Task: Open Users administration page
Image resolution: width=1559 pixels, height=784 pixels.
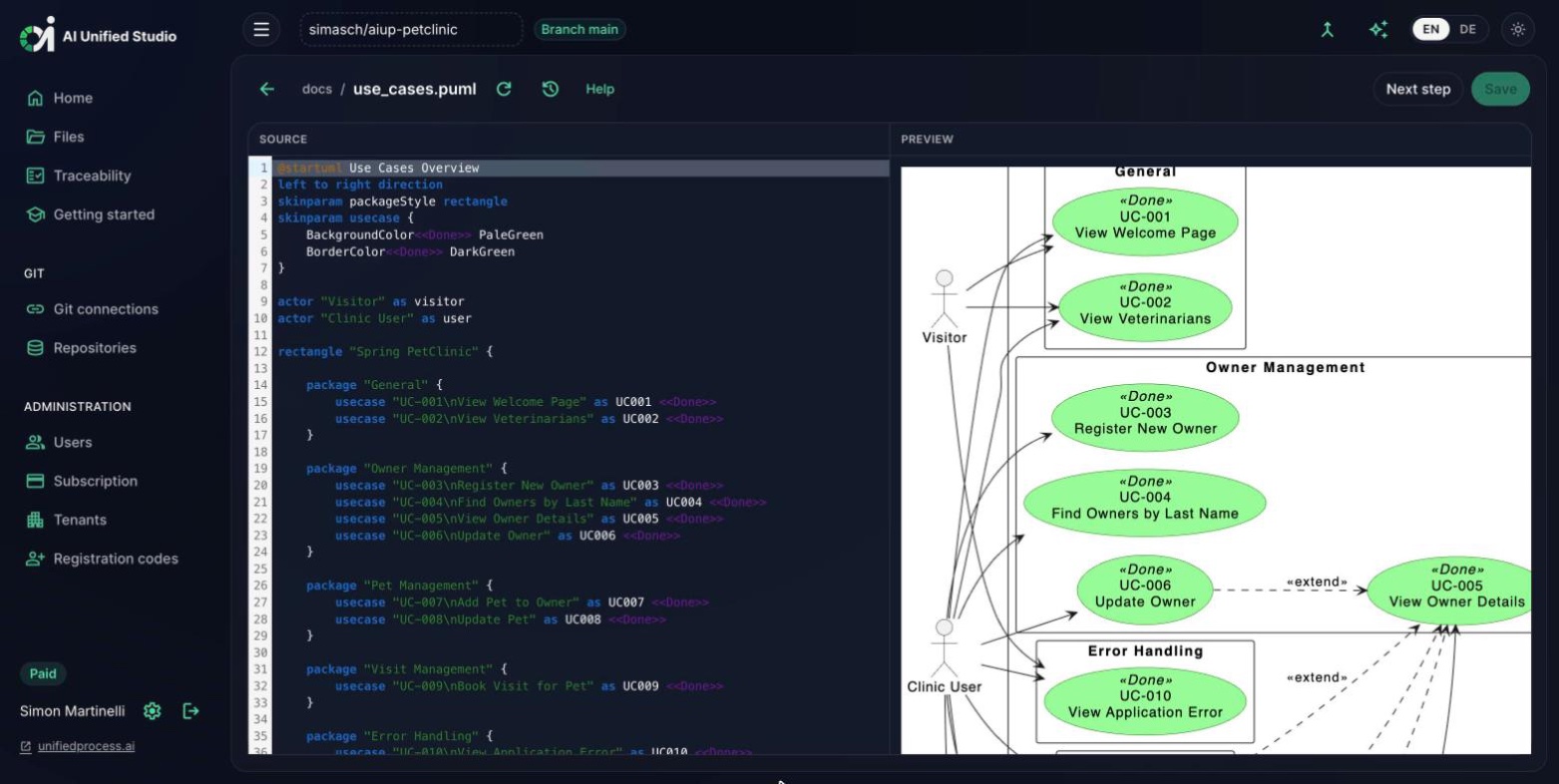Action: coord(59,442)
